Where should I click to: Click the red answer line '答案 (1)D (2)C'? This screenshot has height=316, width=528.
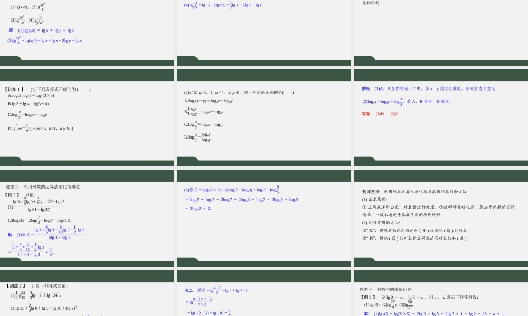click(380, 114)
